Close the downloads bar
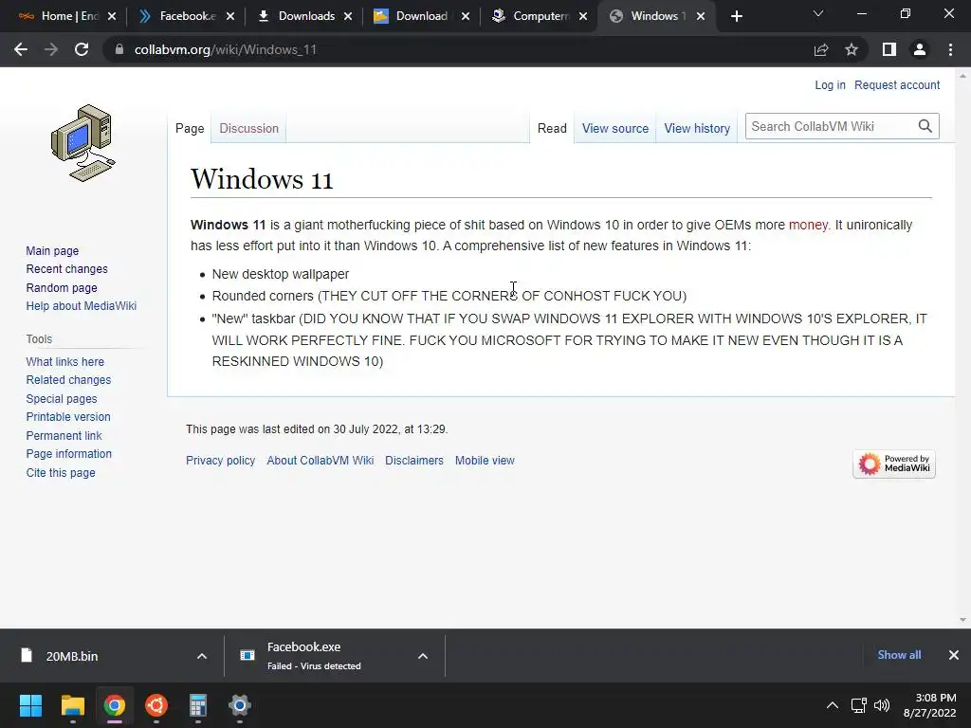Image resolution: width=971 pixels, height=728 pixels. point(954,655)
